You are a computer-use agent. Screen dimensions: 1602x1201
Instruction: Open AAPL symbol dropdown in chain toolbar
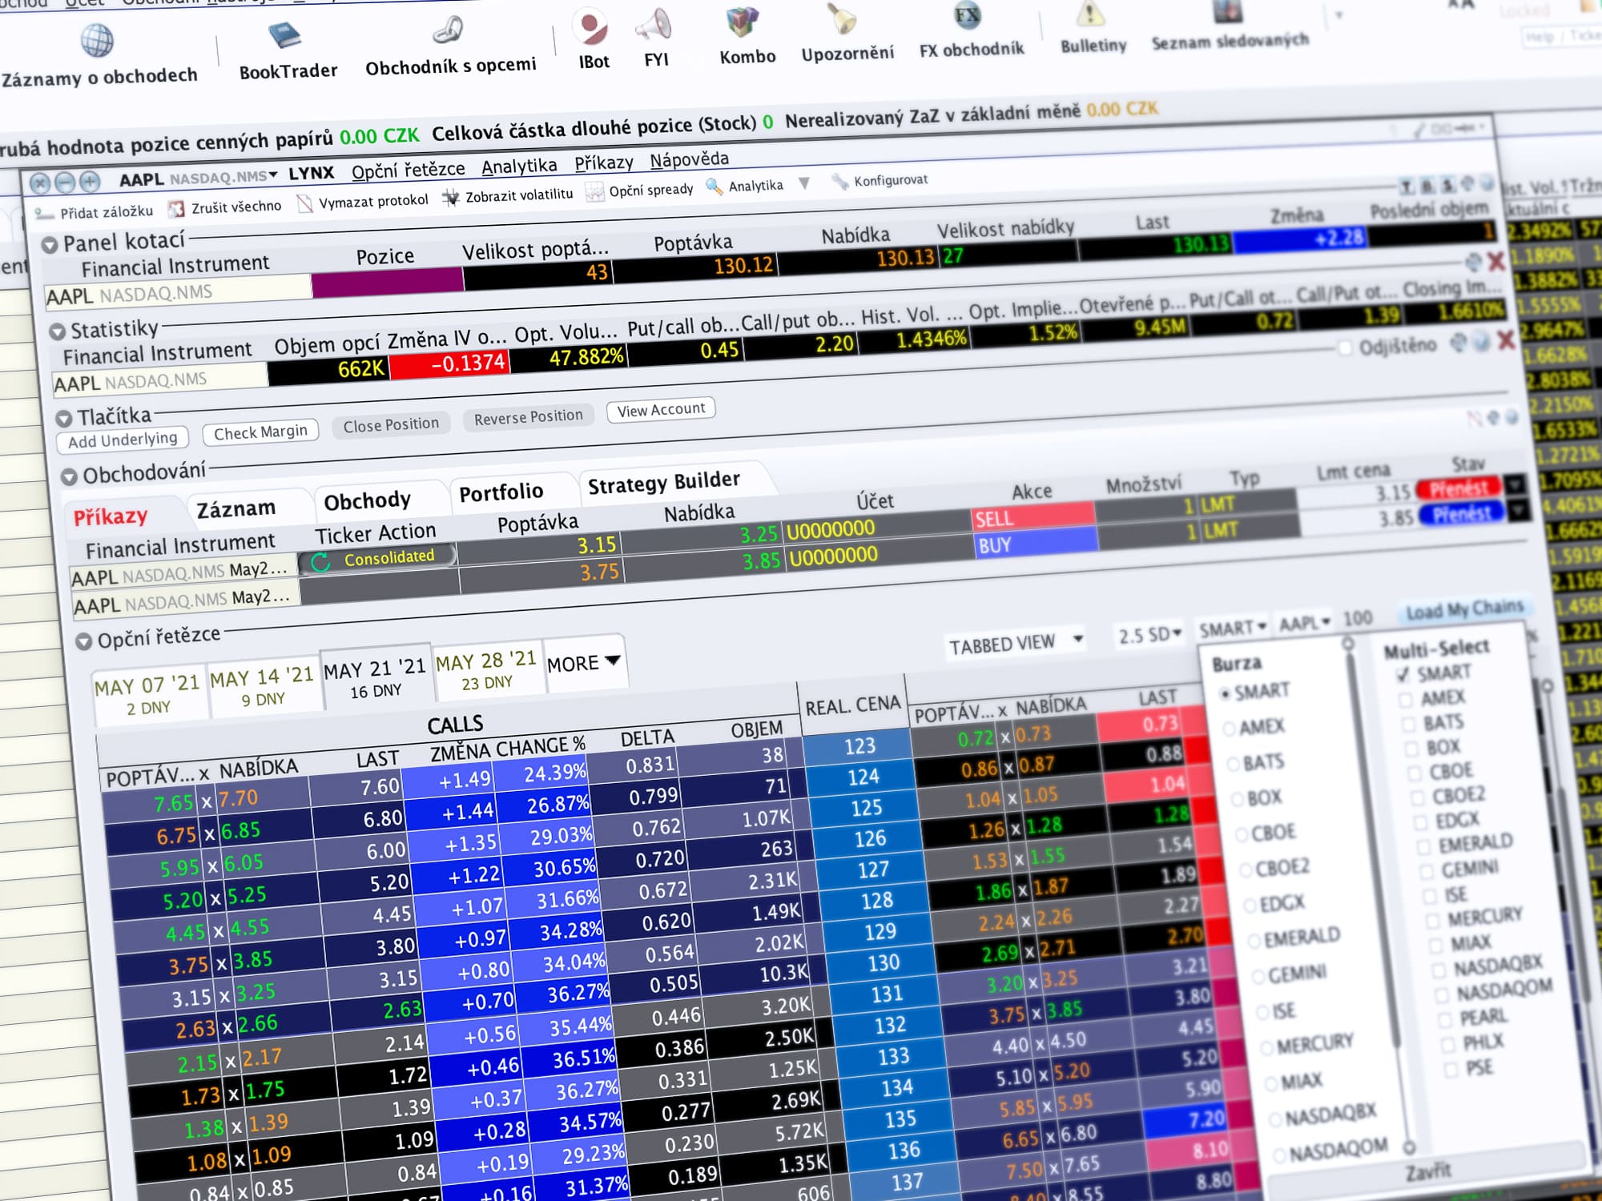[x=1304, y=622]
